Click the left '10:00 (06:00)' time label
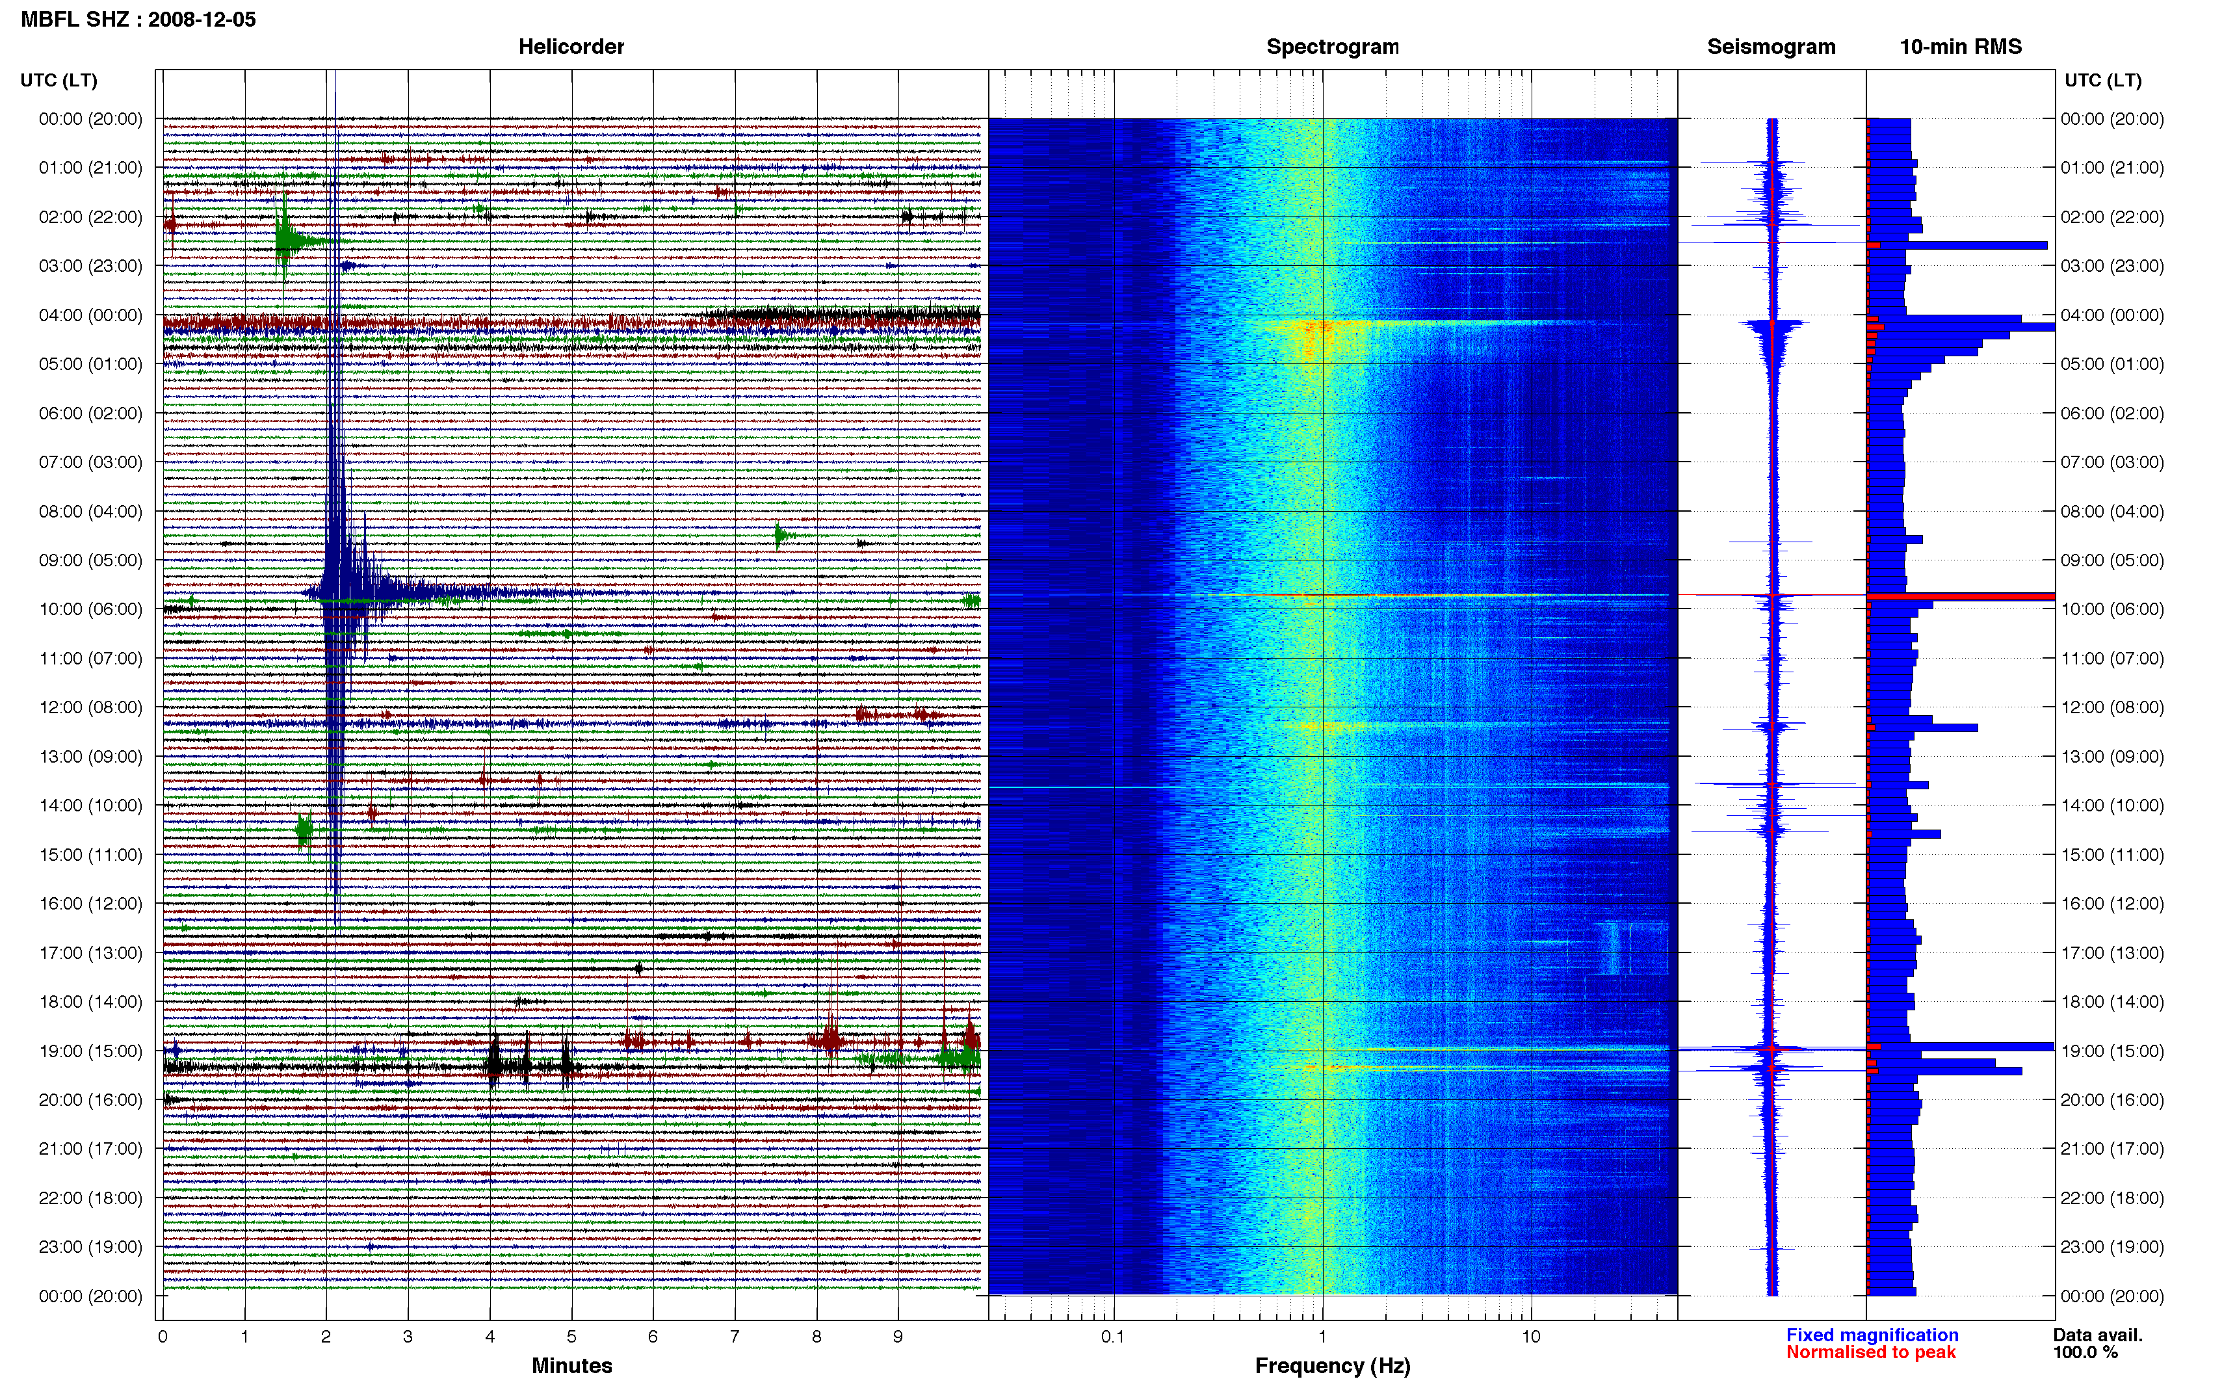Viewport: 2222px width, 1390px height. coord(90,609)
